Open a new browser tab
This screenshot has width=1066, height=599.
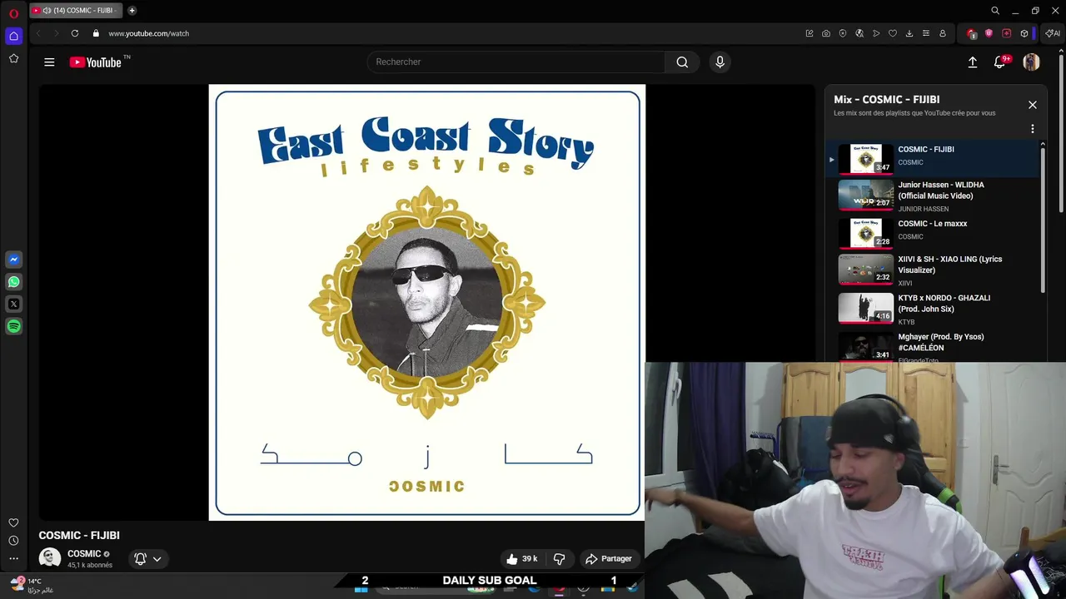click(x=132, y=11)
